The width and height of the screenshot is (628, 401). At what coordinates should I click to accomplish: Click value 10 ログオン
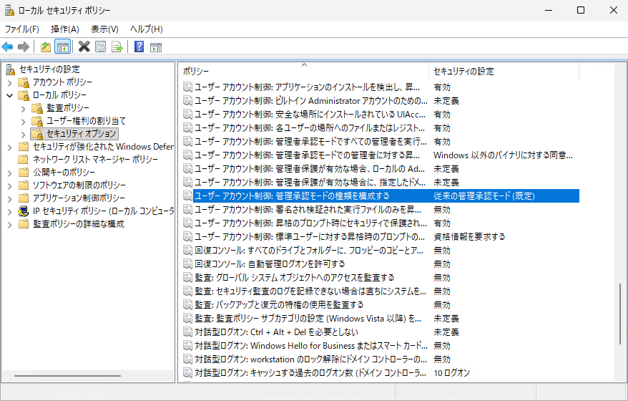[x=452, y=373]
